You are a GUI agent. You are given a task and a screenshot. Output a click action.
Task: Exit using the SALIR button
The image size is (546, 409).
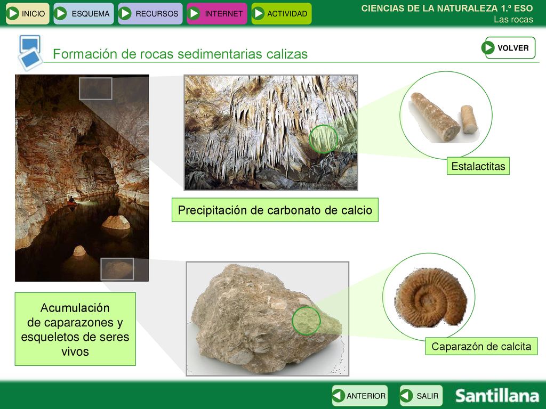point(421,396)
